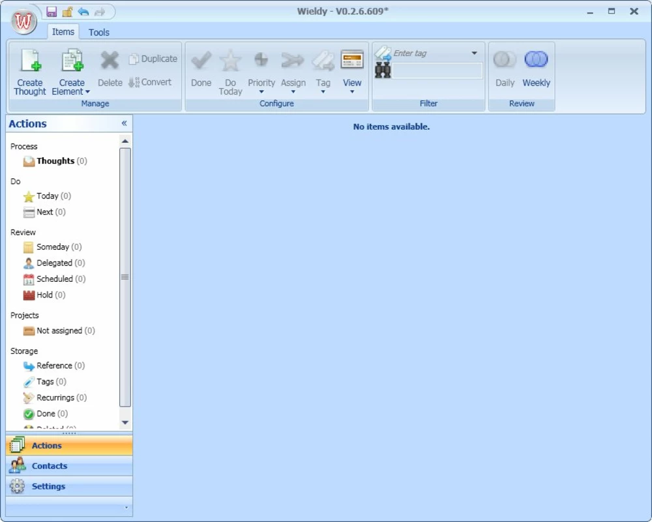Convert the selected item
This screenshot has height=522, width=652.
[150, 82]
